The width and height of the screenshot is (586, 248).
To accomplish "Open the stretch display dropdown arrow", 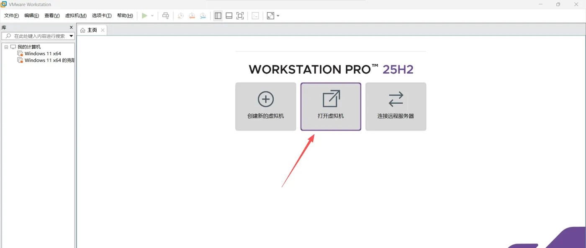I will [278, 16].
